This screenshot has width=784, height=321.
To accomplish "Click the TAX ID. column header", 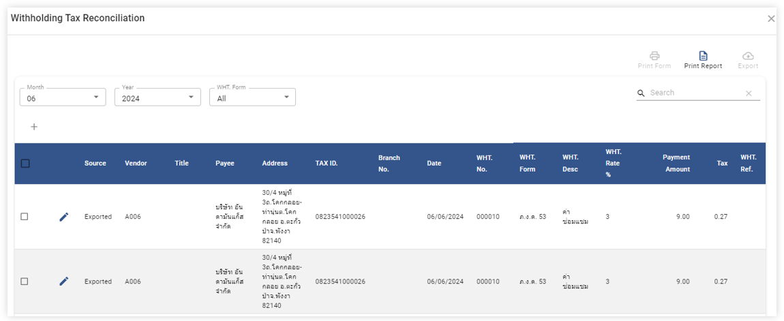I will (x=327, y=164).
